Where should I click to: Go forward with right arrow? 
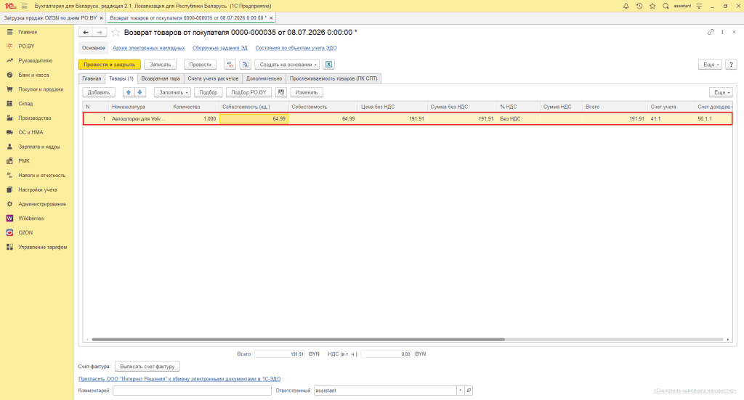(99, 32)
